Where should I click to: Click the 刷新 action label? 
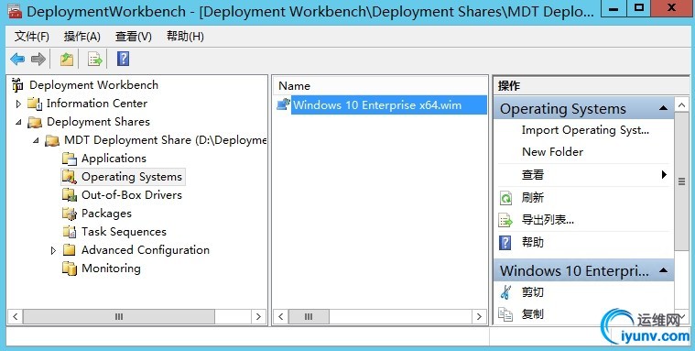pyautogui.click(x=532, y=197)
